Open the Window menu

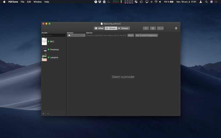click(38, 2)
